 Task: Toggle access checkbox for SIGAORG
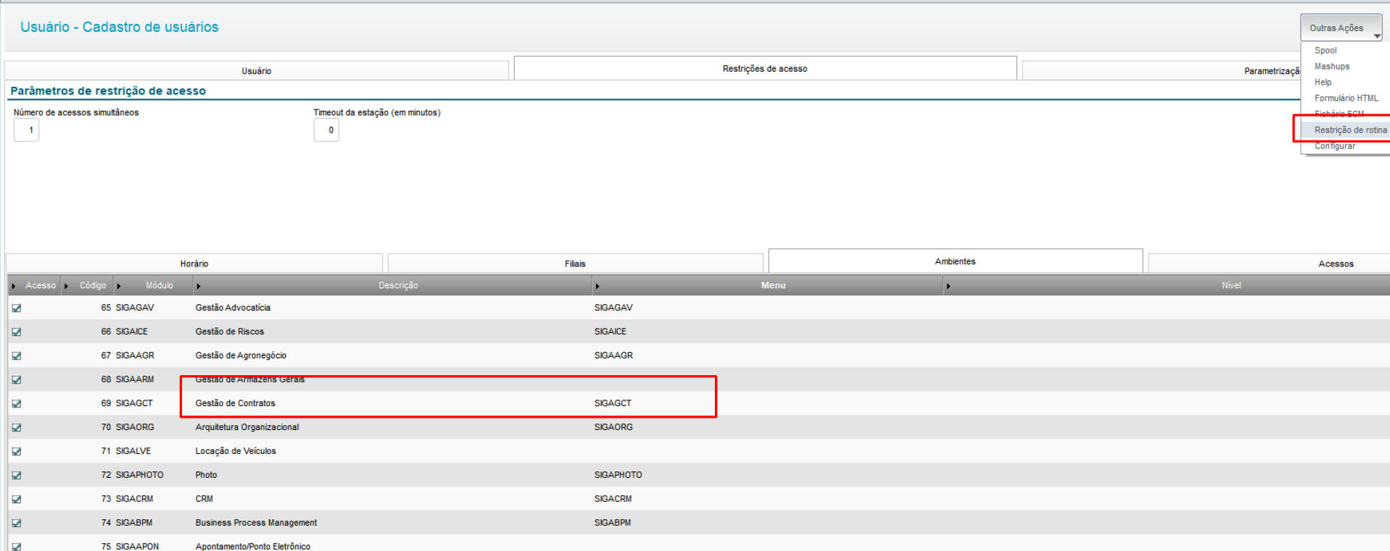click(17, 427)
